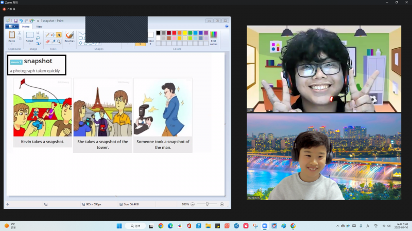The image size is (412, 231).
Task: Expand the Select dropdown arrow
Action: 30,45
